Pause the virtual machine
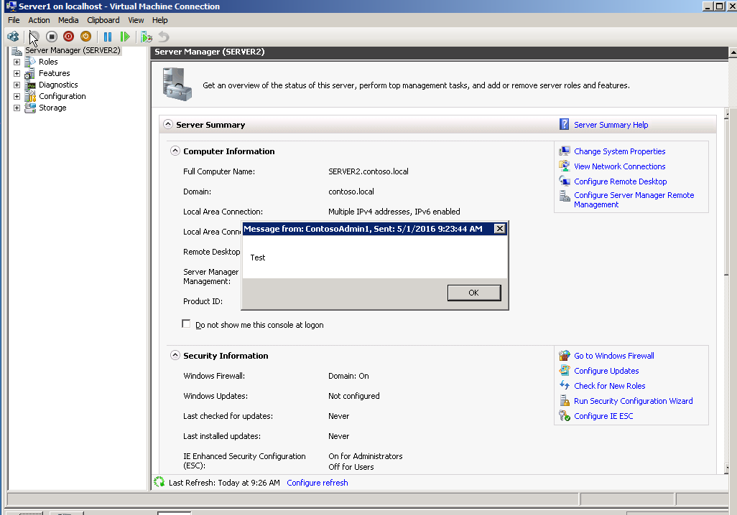Image resolution: width=737 pixels, height=515 pixels. tap(108, 37)
